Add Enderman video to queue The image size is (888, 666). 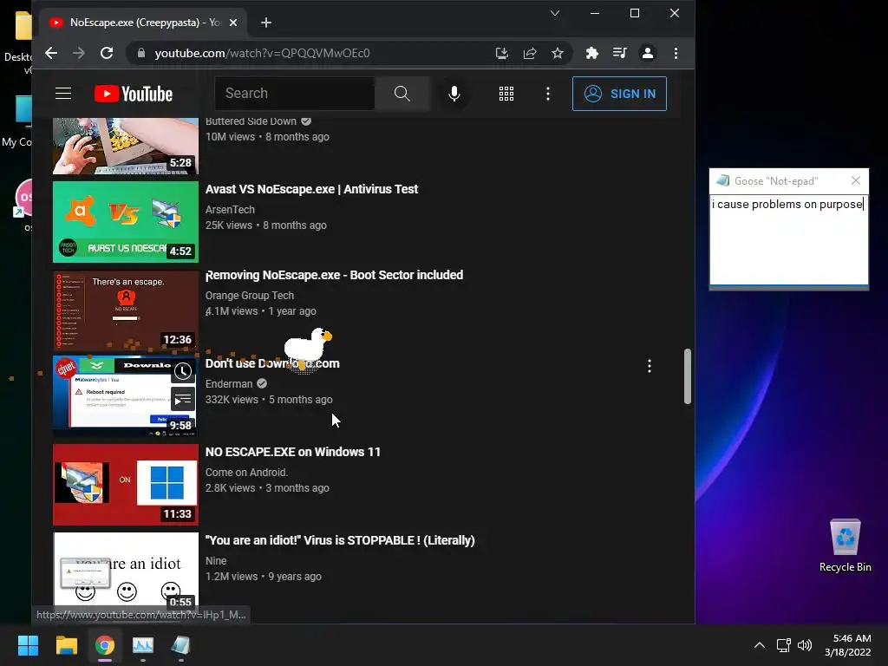182,400
